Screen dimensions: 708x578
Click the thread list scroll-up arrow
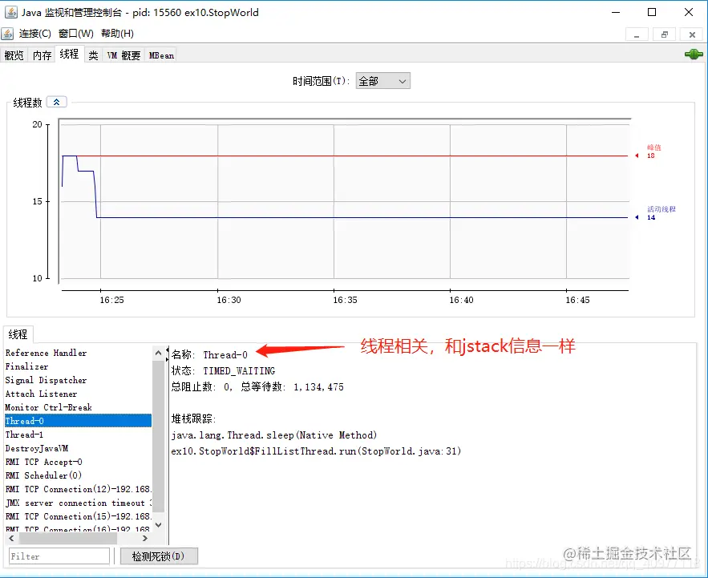pos(158,353)
